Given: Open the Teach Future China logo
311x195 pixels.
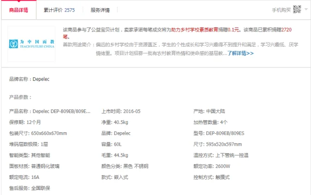Looking at the screenshot, I should click(x=32, y=44).
